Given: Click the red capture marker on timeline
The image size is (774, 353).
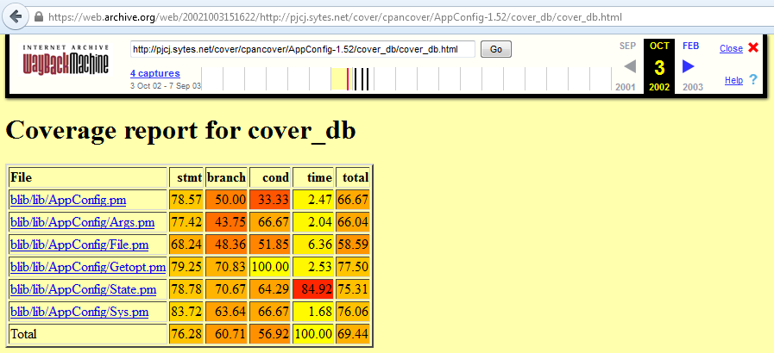Looking at the screenshot, I should pyautogui.click(x=348, y=79).
